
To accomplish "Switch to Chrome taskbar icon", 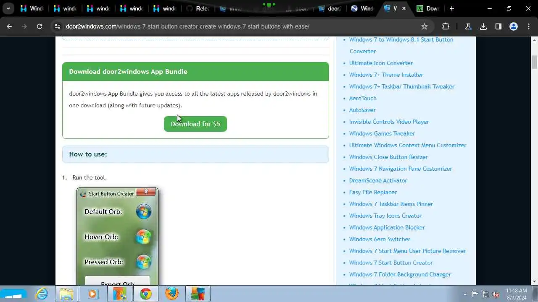I will [146, 294].
